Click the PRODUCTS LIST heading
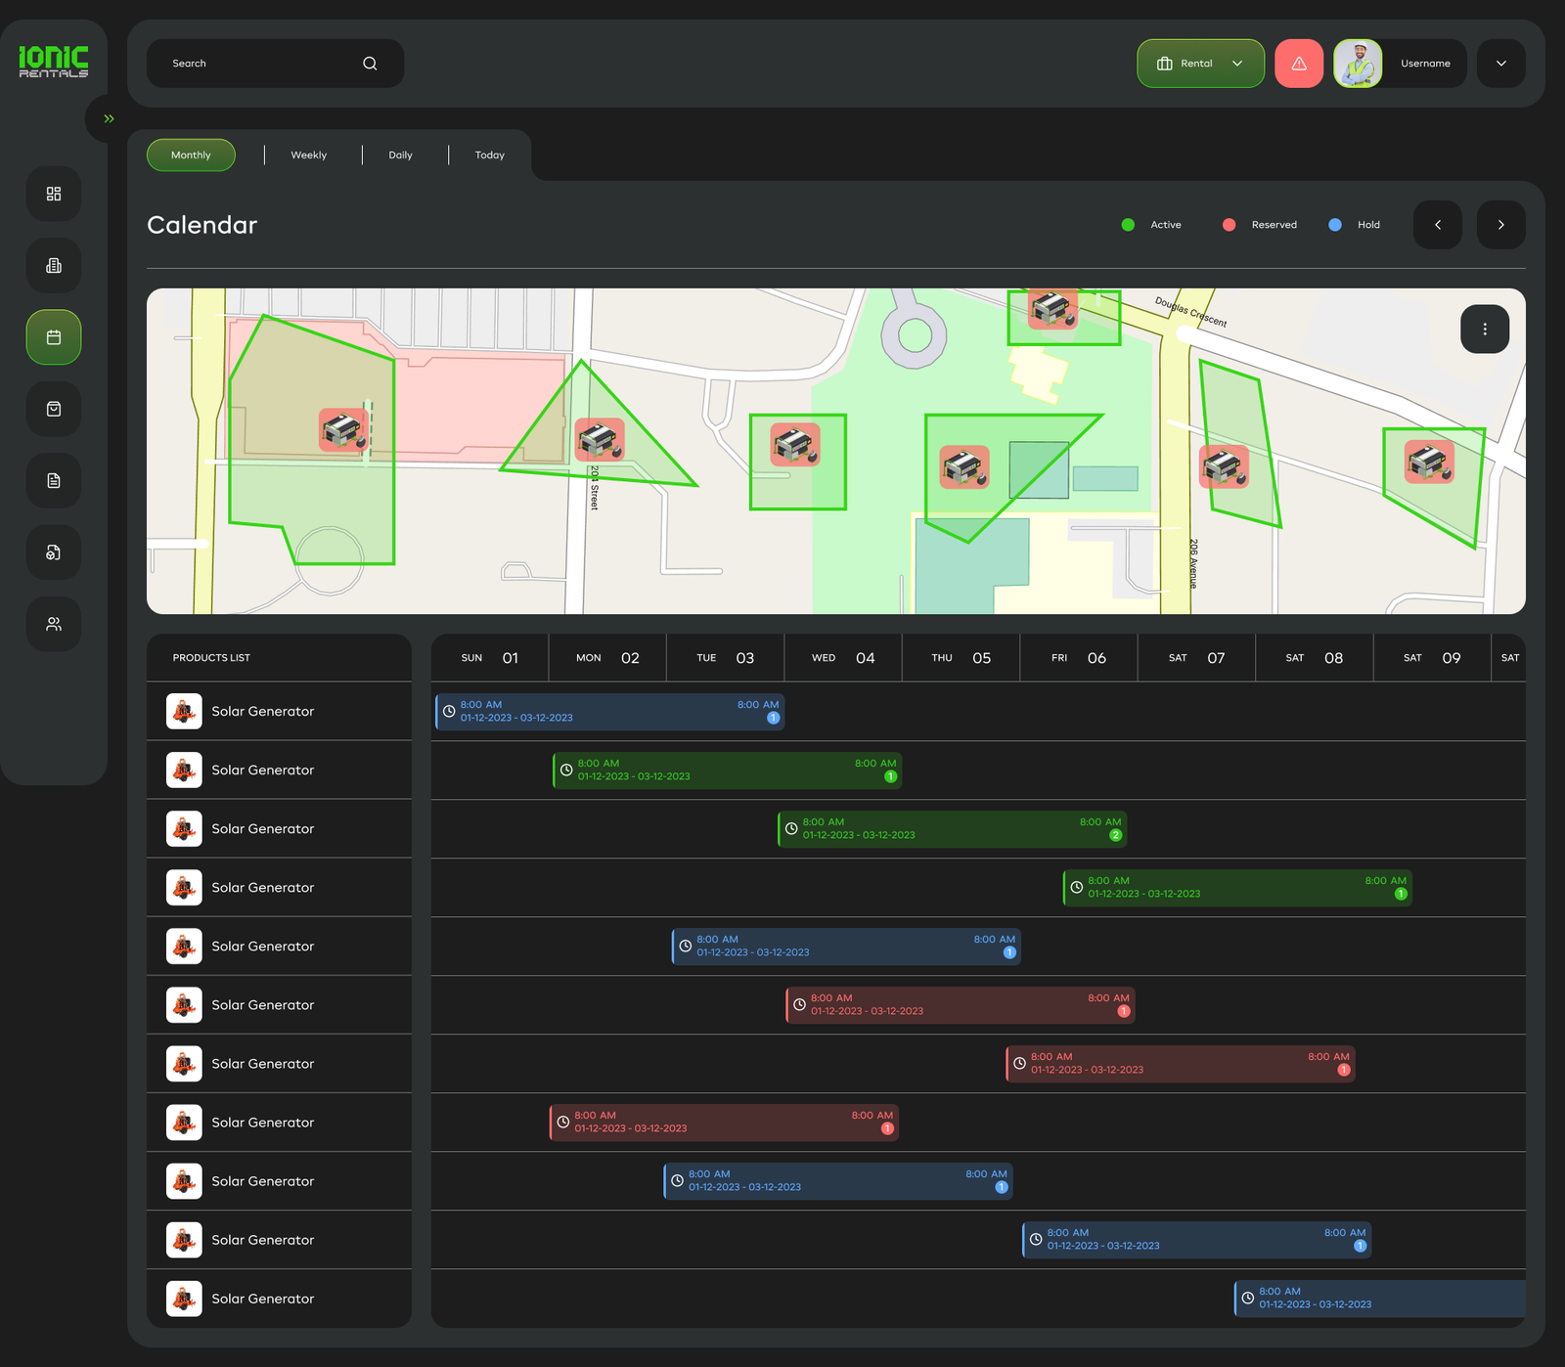Viewport: 1565px width, 1367px height. click(211, 658)
